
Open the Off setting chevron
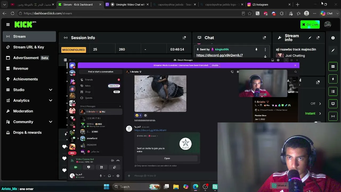coord(320,104)
